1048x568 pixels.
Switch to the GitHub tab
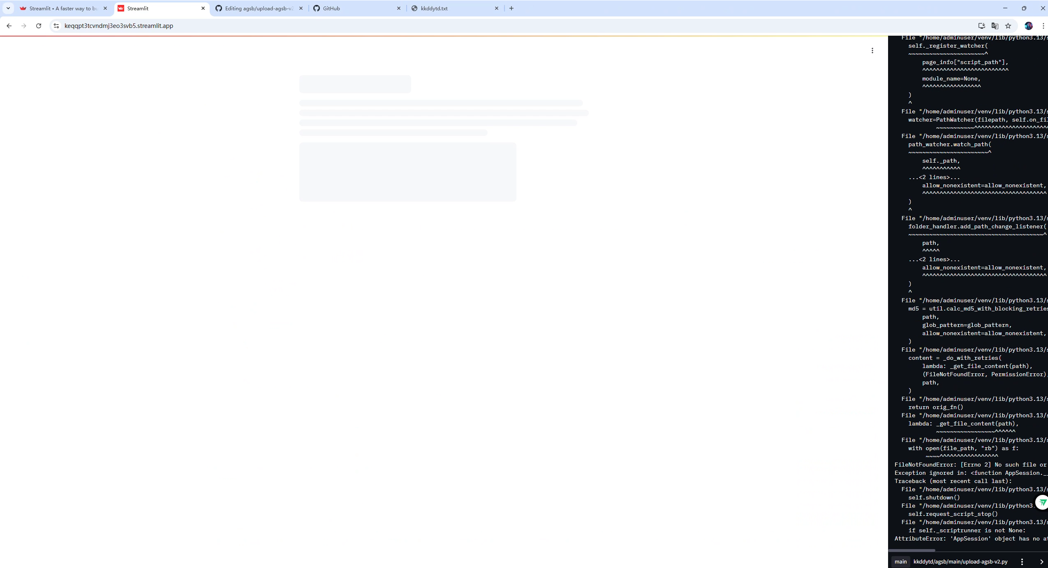357,8
